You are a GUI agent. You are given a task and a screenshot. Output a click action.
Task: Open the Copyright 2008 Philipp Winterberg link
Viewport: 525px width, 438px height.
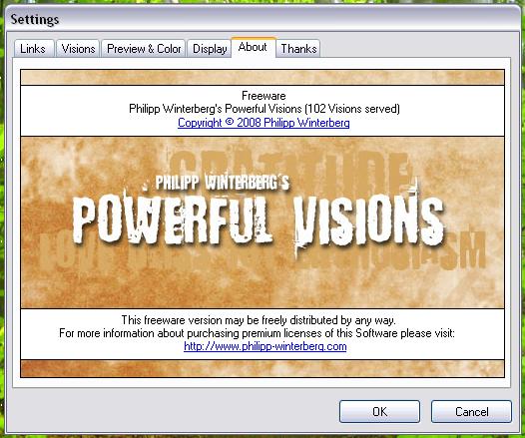tap(263, 123)
